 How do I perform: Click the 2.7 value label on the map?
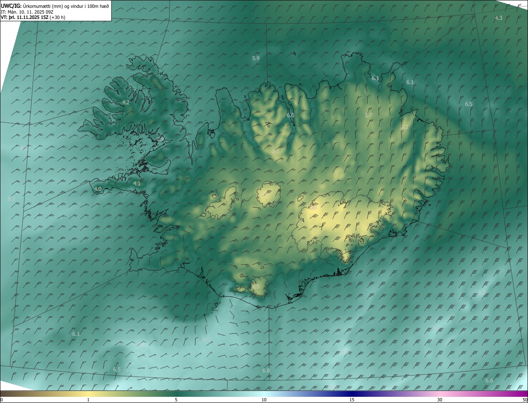369,115
